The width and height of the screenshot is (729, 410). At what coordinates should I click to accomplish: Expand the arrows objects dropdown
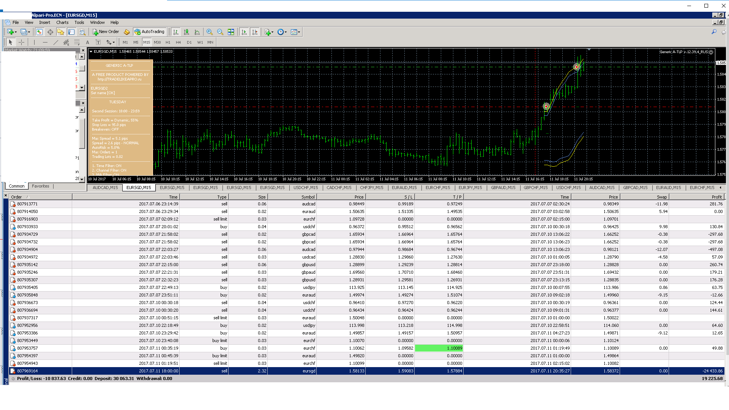click(114, 42)
